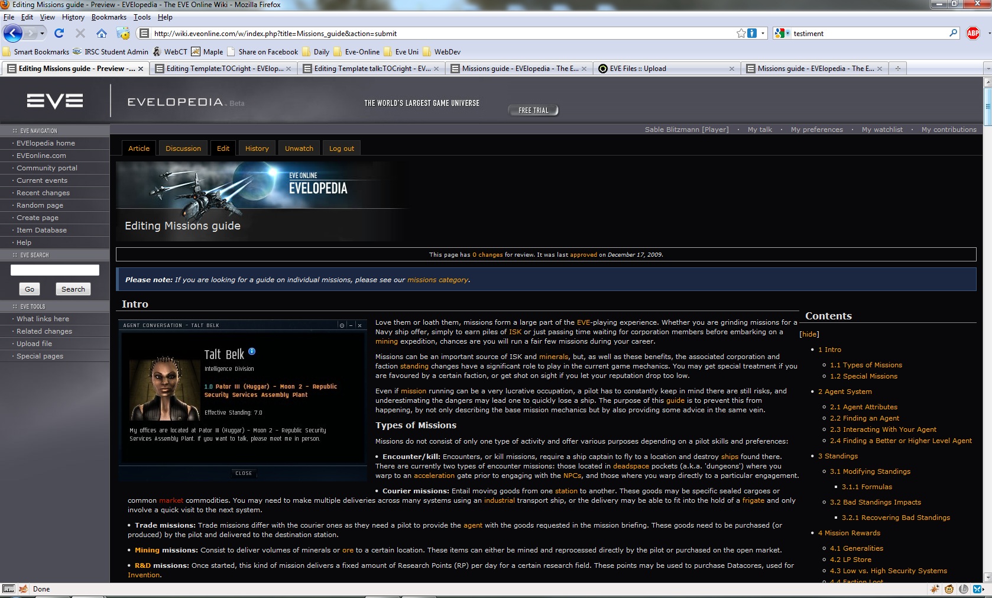Run search with the magnifying glass icon
This screenshot has width=992, height=598.
[x=953, y=33]
